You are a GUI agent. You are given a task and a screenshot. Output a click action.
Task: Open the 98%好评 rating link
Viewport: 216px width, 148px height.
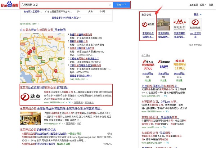click(x=89, y=103)
